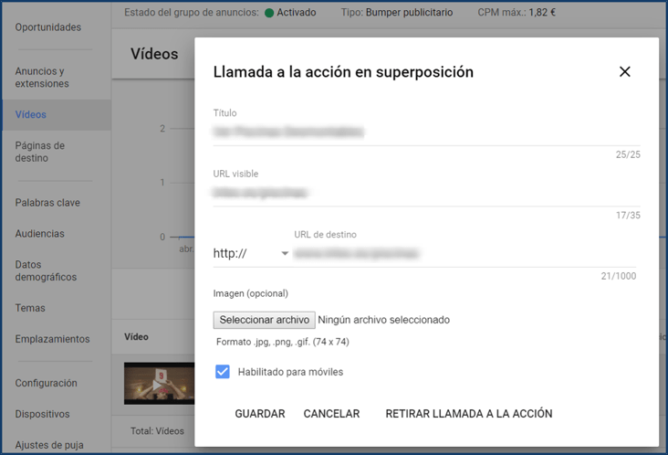The height and width of the screenshot is (455, 668).
Task: Open Páginas de destino in sidebar
Action: [39, 152]
